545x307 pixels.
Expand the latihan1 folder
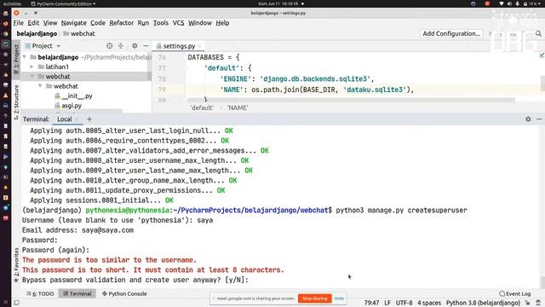(32, 67)
